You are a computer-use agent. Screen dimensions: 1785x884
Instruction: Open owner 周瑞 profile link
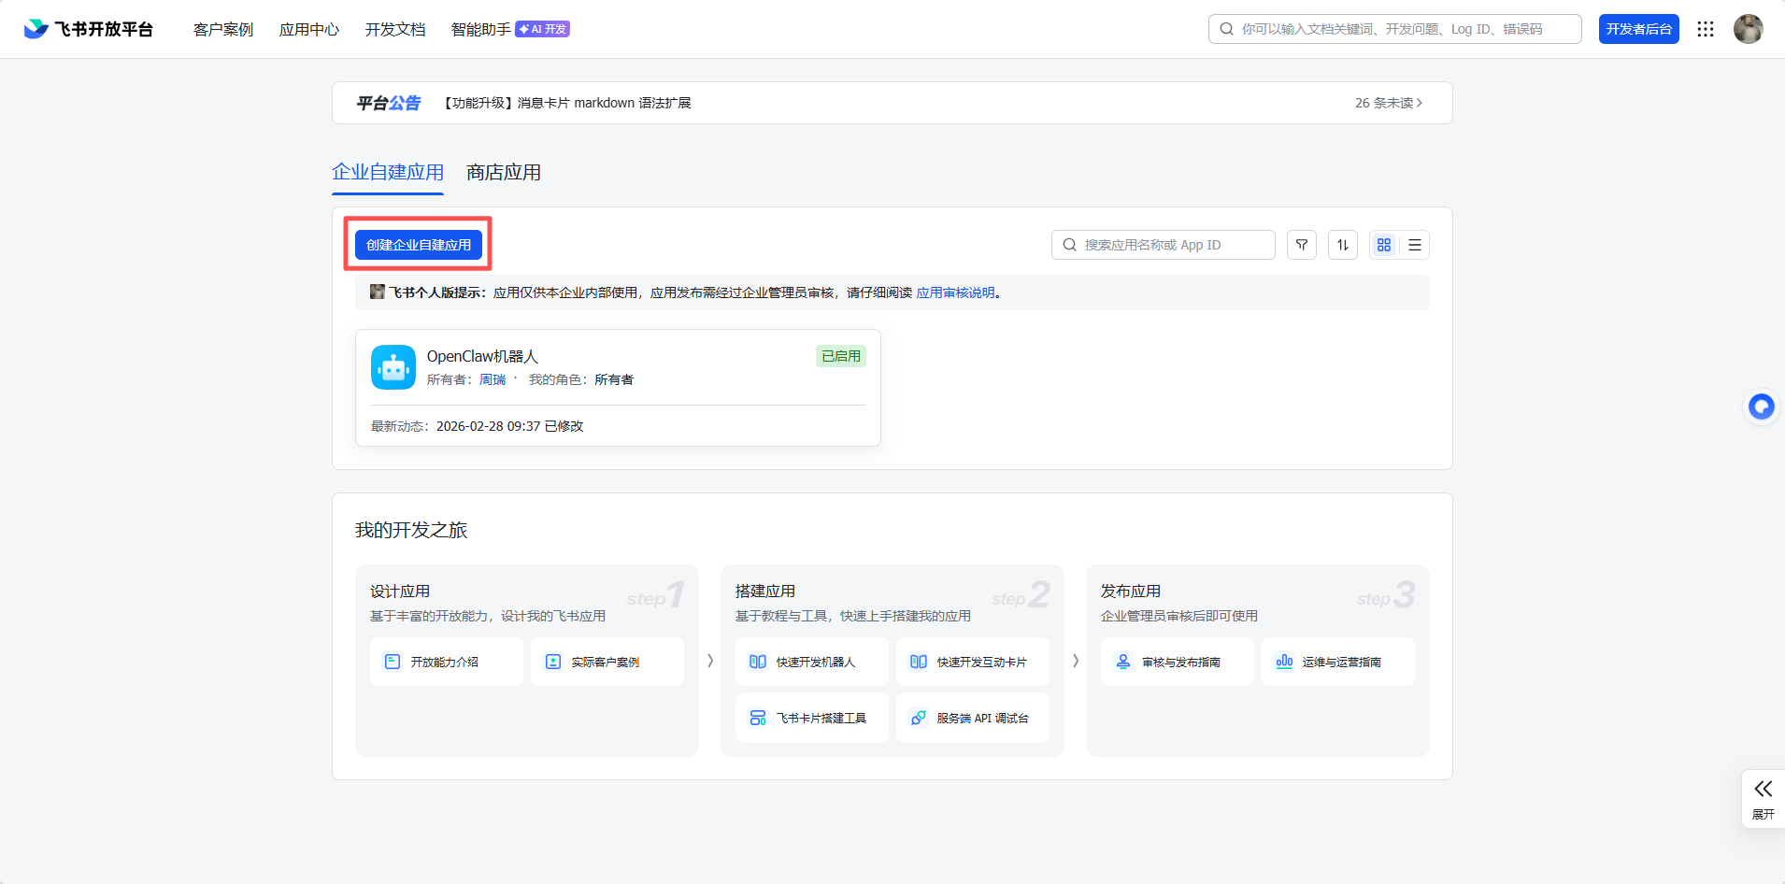[x=493, y=379]
